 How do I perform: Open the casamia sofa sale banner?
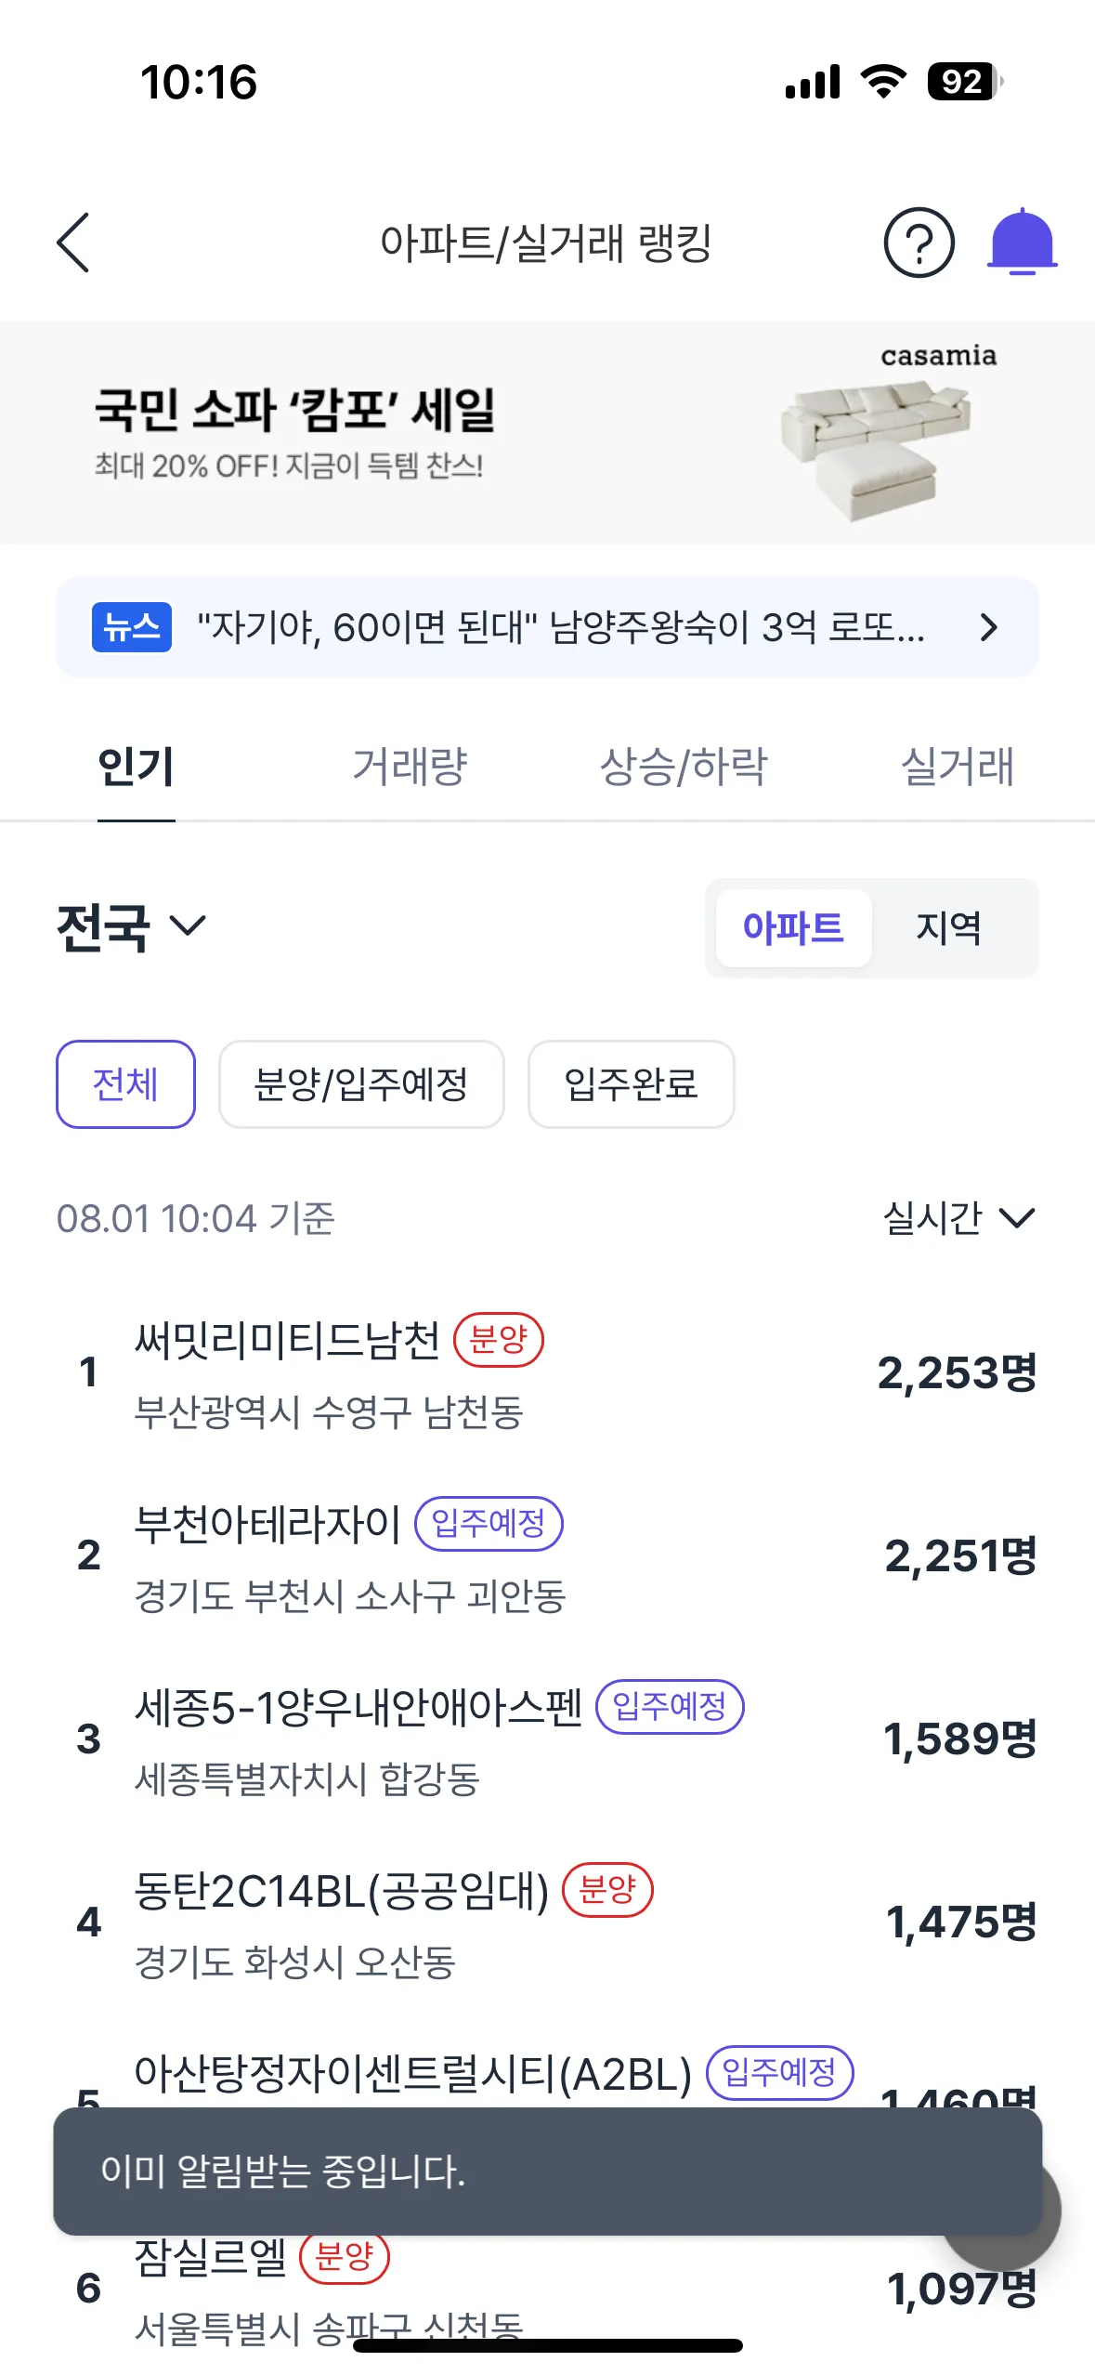pos(547,432)
